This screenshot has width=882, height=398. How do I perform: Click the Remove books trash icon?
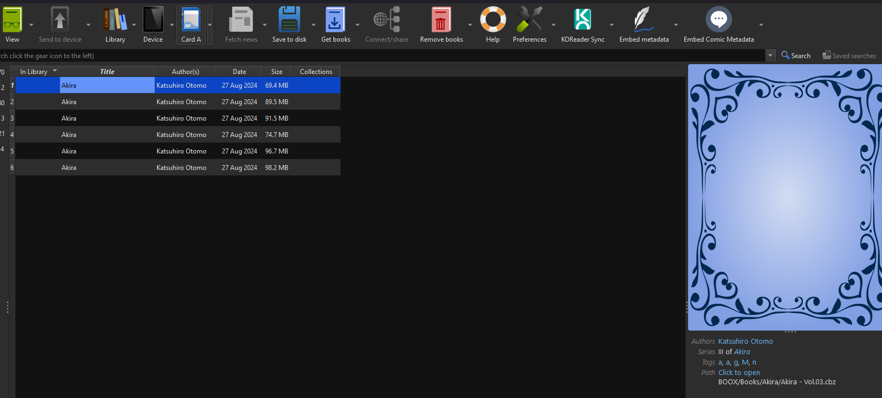point(441,20)
